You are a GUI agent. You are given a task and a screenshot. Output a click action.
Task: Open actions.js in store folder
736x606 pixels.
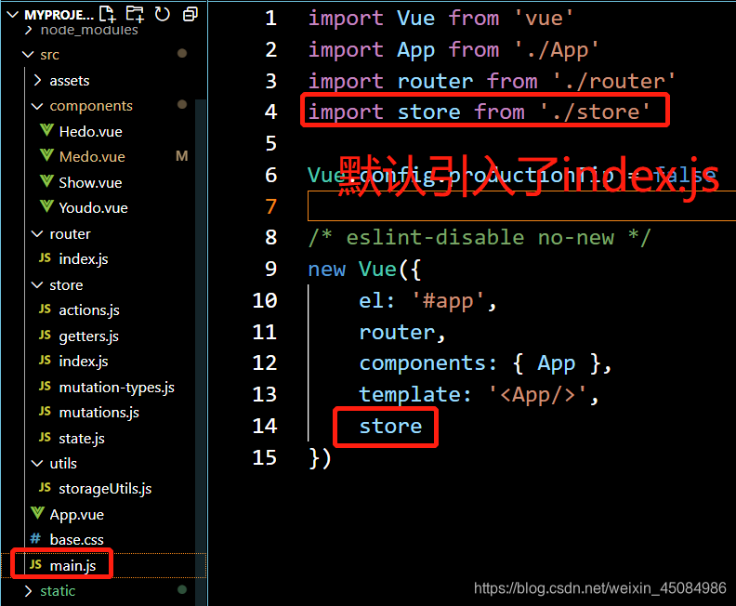(x=89, y=310)
